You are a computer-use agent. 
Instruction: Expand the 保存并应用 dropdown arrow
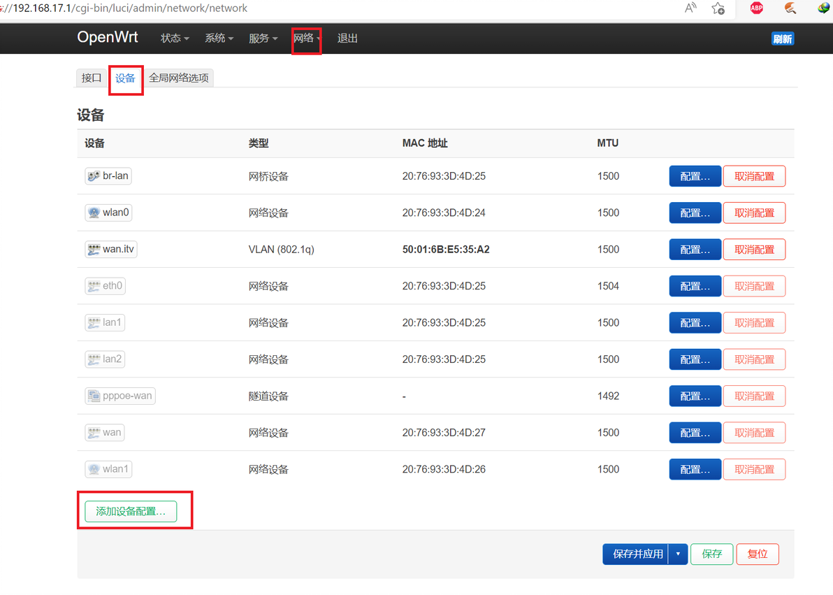click(678, 554)
